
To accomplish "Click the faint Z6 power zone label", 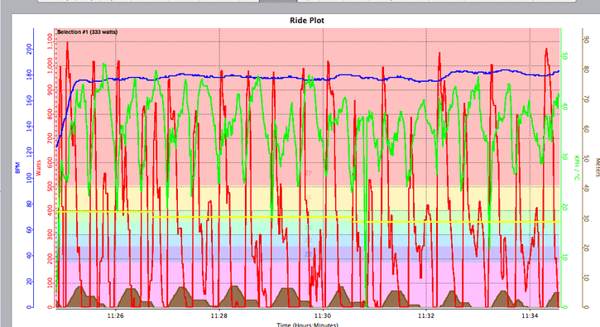I will tap(309, 198).
